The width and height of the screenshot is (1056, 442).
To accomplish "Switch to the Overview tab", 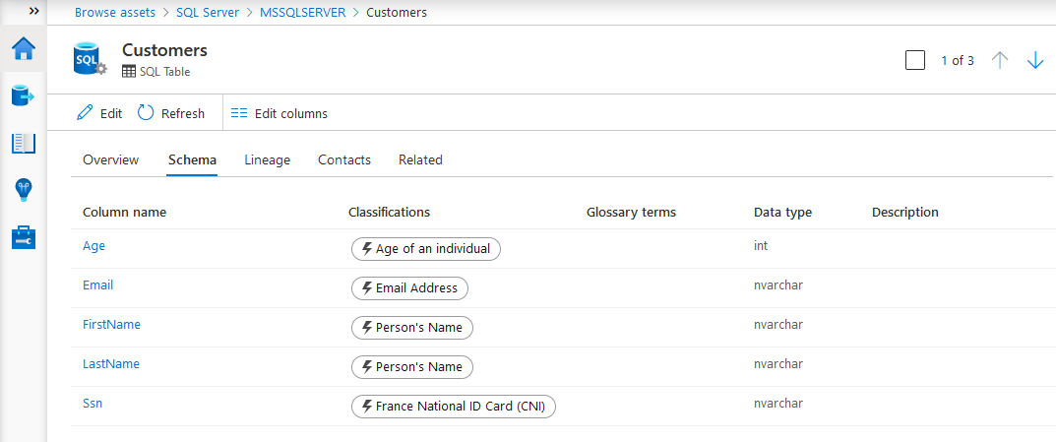I will [x=110, y=159].
